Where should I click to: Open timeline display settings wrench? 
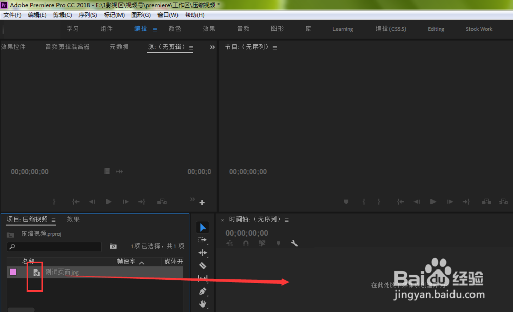[294, 243]
